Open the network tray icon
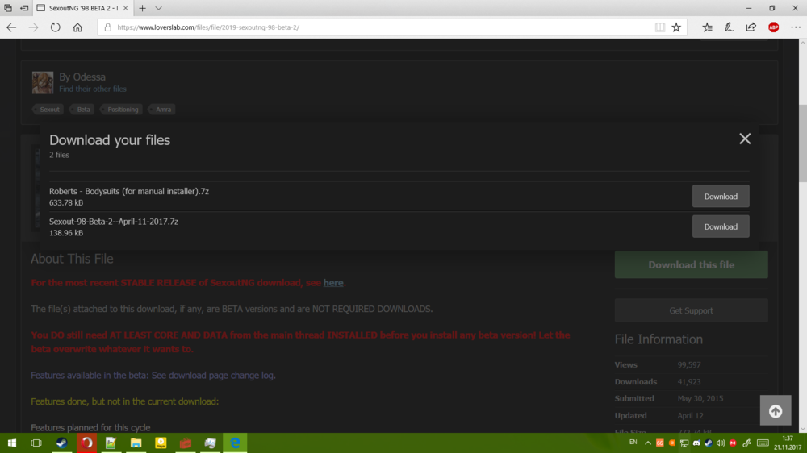The width and height of the screenshot is (807, 453). pyautogui.click(x=684, y=443)
